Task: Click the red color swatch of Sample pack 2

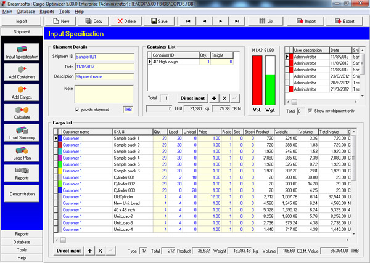Action: [x=60, y=145]
